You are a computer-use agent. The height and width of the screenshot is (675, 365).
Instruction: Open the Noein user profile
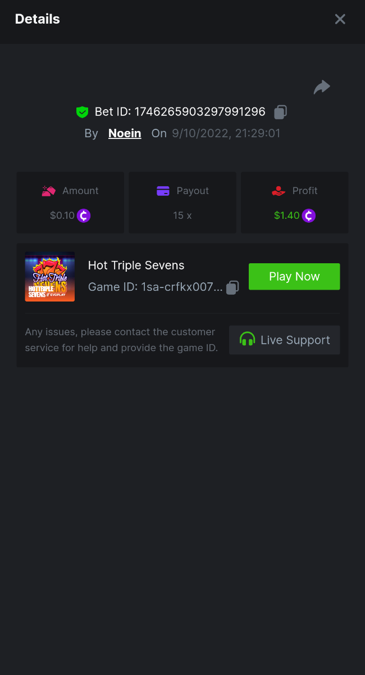click(125, 133)
